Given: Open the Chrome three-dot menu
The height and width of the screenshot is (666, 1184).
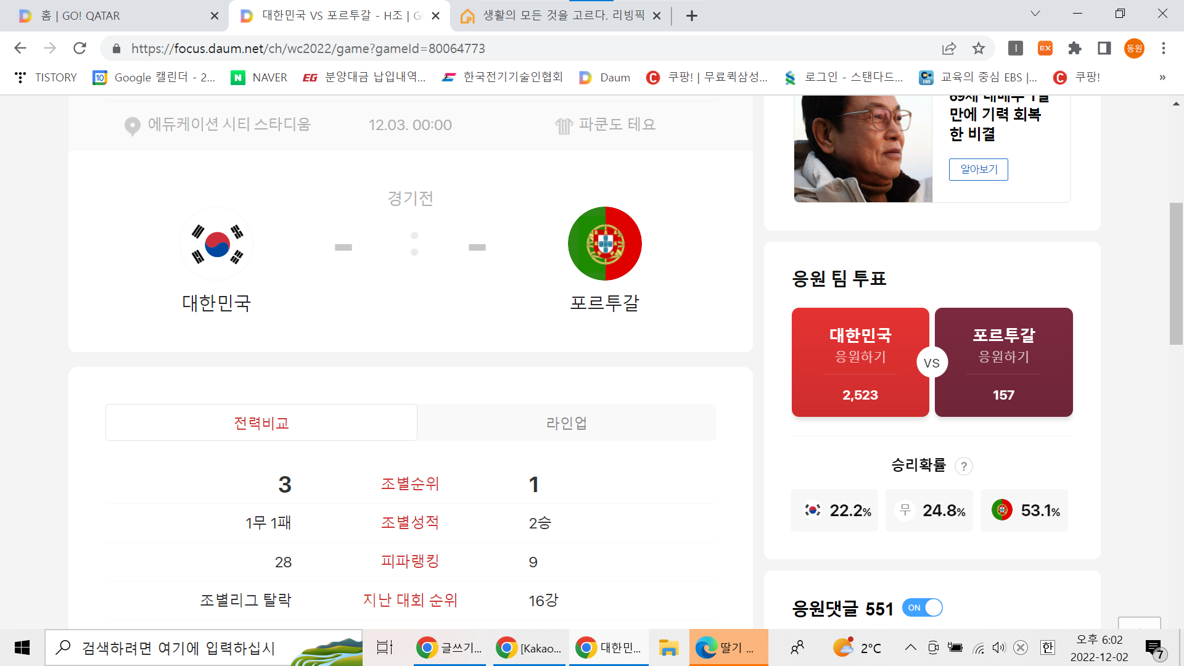Looking at the screenshot, I should pyautogui.click(x=1164, y=48).
